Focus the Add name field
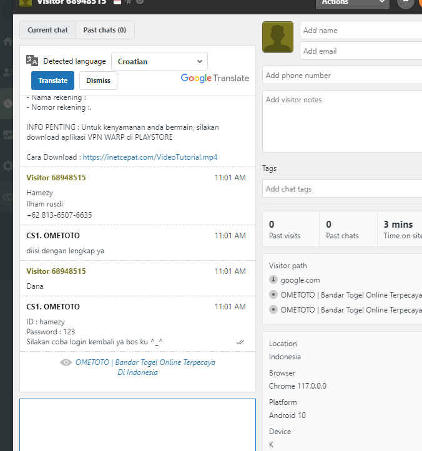This screenshot has height=451, width=422. coord(361,30)
